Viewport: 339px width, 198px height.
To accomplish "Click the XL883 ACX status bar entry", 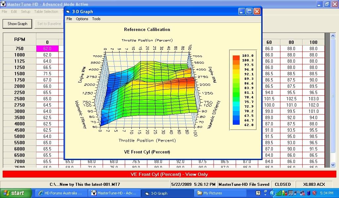I will pyautogui.click(x=314, y=184).
